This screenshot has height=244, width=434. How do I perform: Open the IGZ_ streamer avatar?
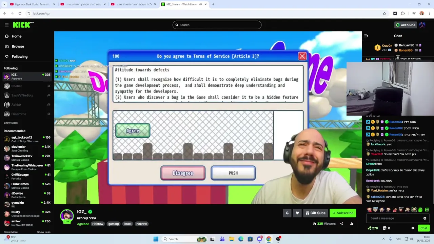coord(67,216)
